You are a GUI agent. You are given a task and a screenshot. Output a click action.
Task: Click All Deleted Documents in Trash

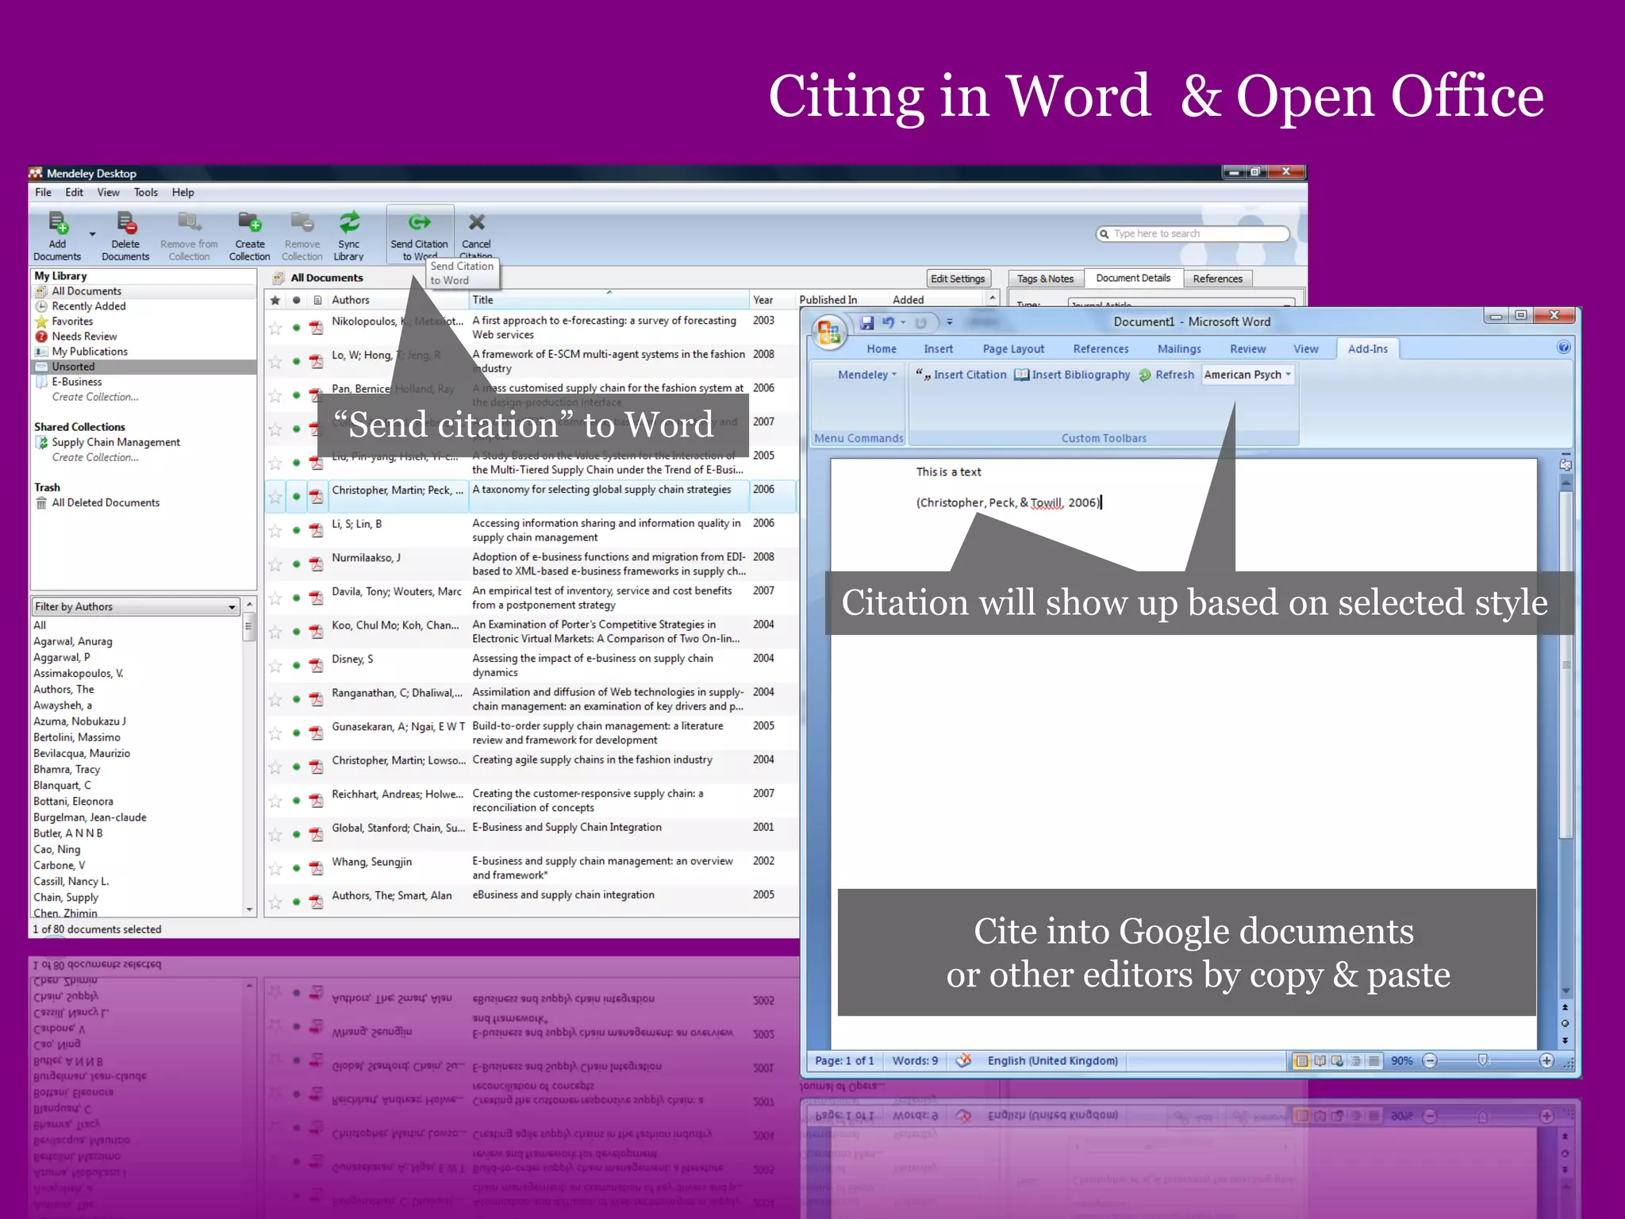point(106,502)
